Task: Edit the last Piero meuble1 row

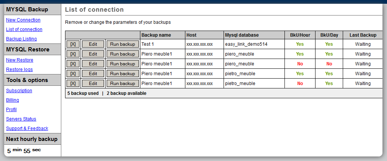Action: tap(93, 84)
